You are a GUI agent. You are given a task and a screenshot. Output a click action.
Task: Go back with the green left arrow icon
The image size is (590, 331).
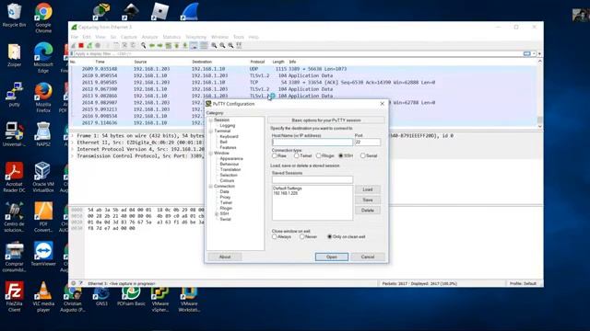(151, 45)
